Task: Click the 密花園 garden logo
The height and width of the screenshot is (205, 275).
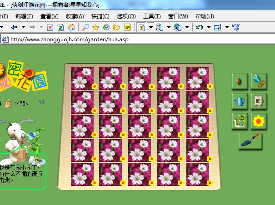Action: 24,76
